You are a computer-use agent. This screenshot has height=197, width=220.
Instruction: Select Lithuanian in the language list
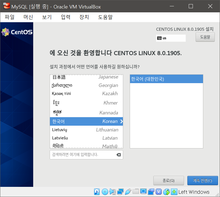pyautogui.click(x=86, y=130)
